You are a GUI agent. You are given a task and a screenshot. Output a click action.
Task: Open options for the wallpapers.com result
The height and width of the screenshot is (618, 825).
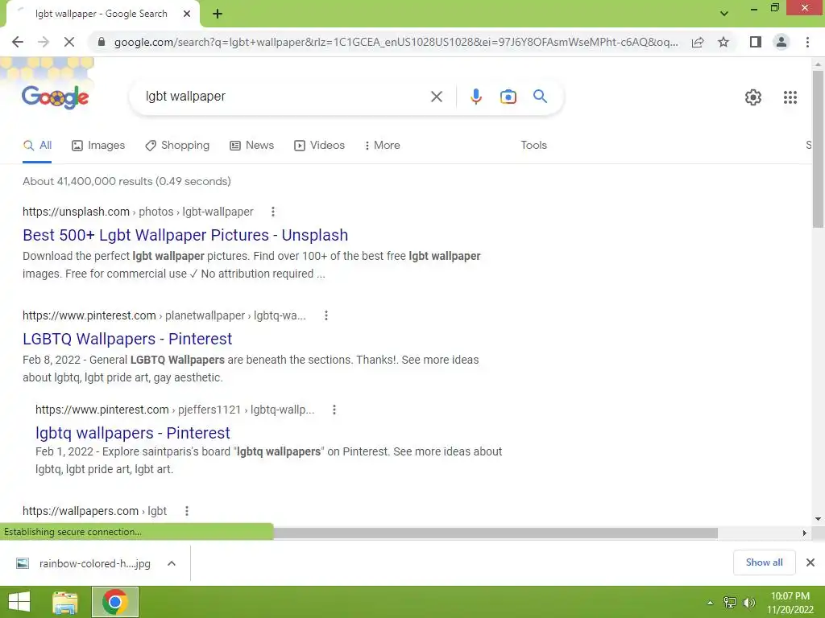click(x=187, y=511)
